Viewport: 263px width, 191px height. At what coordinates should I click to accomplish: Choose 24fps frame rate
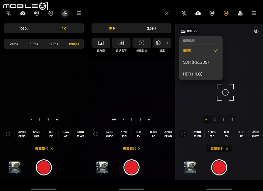(14, 44)
